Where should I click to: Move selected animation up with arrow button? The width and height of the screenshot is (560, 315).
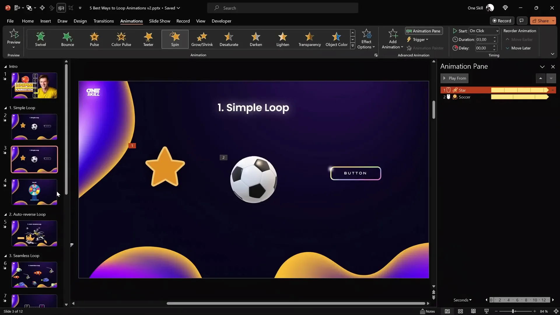point(540,78)
